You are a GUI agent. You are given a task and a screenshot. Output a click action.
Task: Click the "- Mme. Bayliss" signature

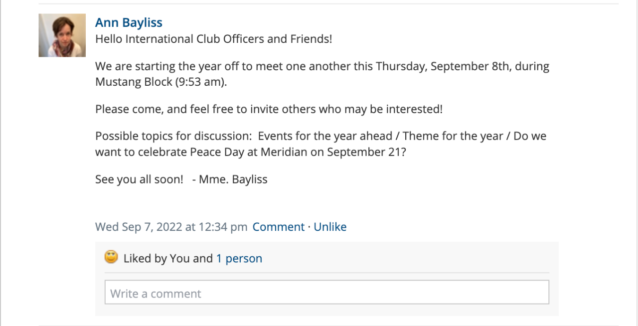[x=229, y=179]
